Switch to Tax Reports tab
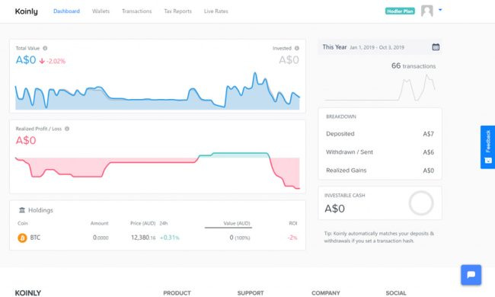 coord(177,11)
